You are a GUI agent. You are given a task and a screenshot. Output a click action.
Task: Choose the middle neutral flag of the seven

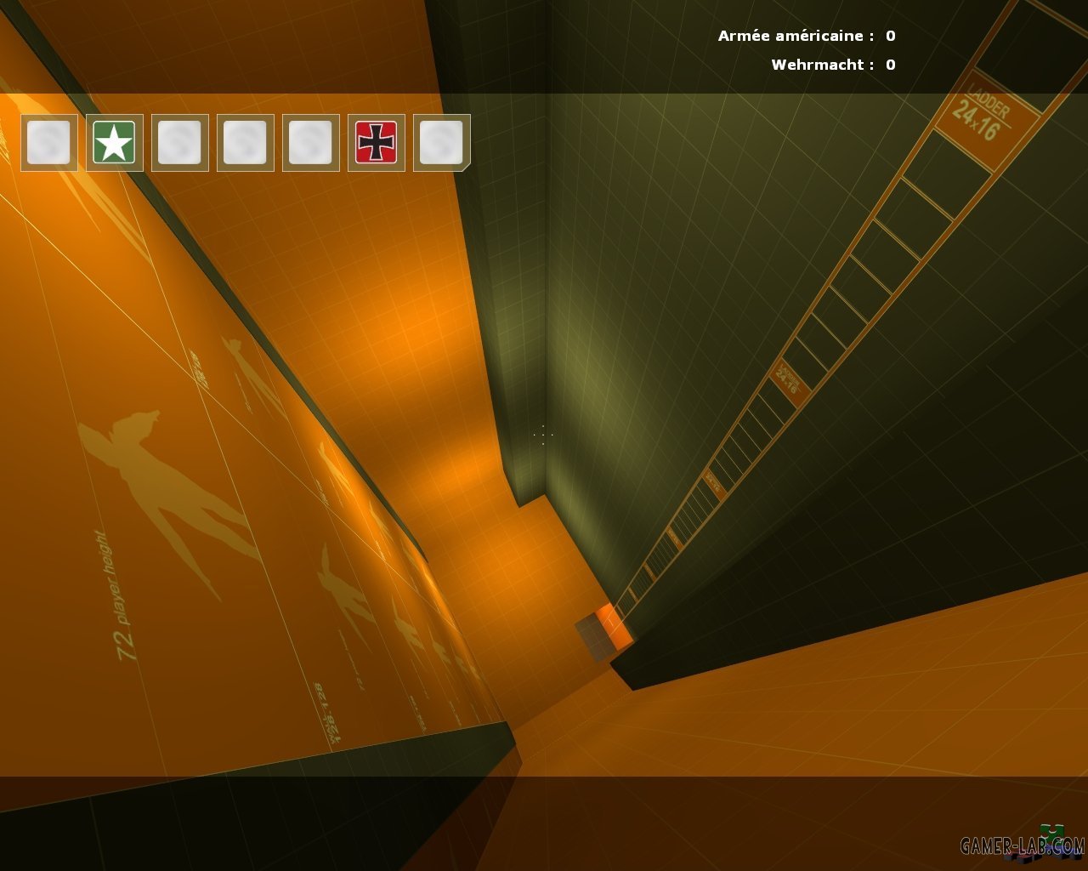[246, 142]
